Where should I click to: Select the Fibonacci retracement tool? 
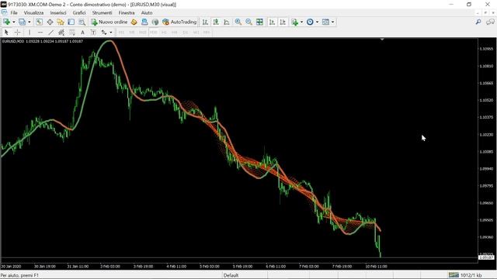[72, 33]
